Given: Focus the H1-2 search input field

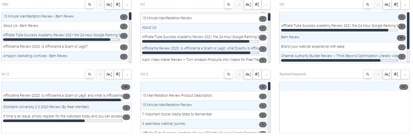Looking at the screenshot, I should [43, 74].
